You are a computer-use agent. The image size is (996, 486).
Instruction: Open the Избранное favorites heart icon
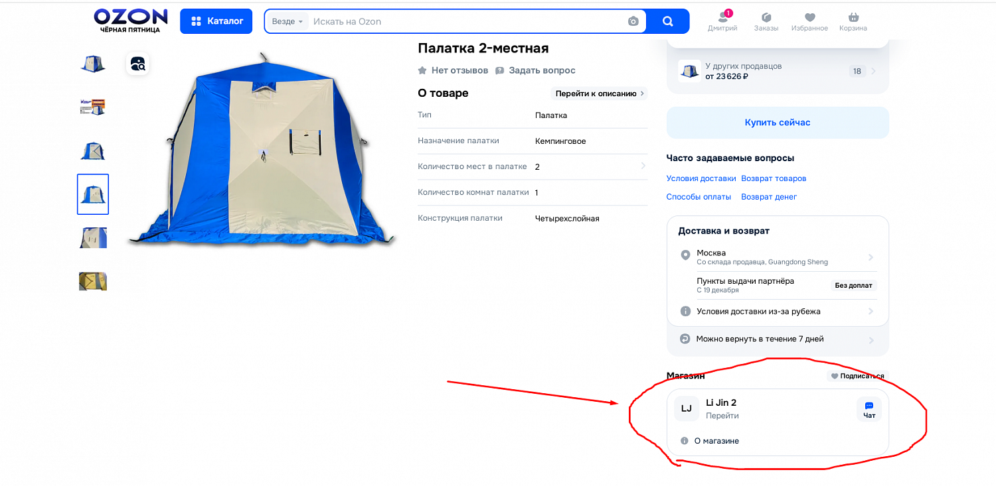click(x=809, y=21)
